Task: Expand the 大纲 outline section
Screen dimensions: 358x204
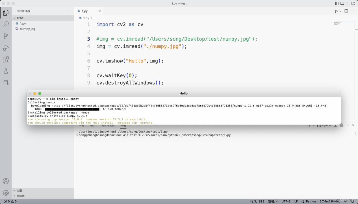Action: (x=43, y=191)
